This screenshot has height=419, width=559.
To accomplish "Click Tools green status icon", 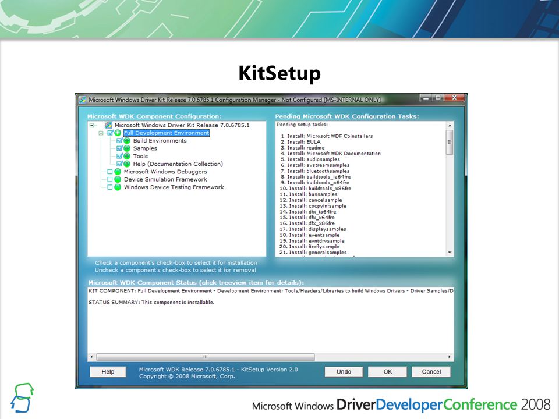I will coord(127,156).
